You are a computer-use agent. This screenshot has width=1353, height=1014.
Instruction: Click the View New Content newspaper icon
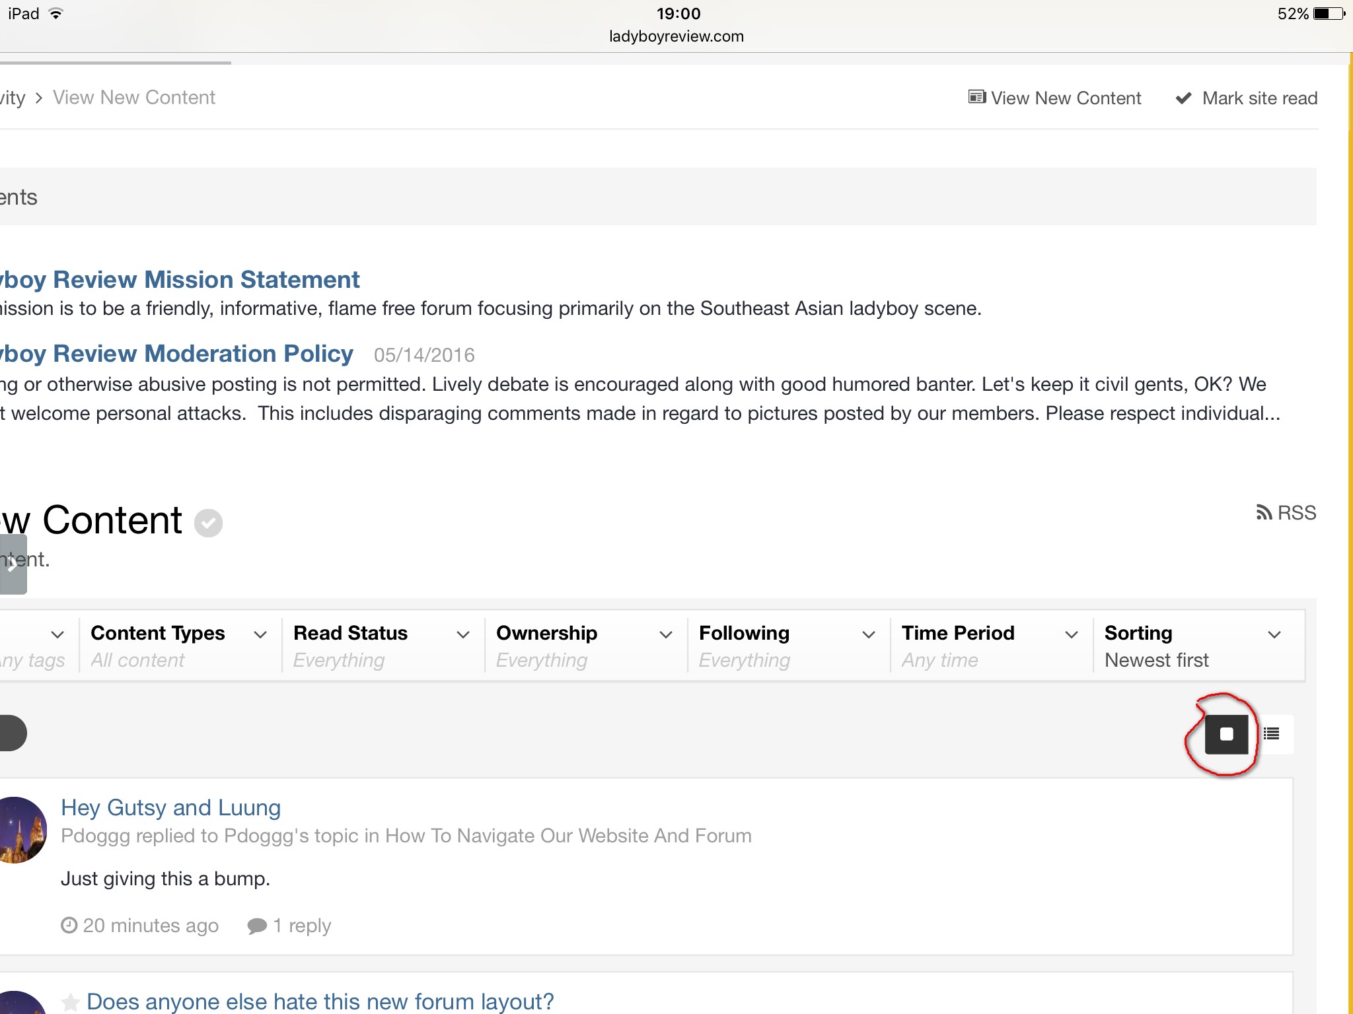(x=976, y=97)
